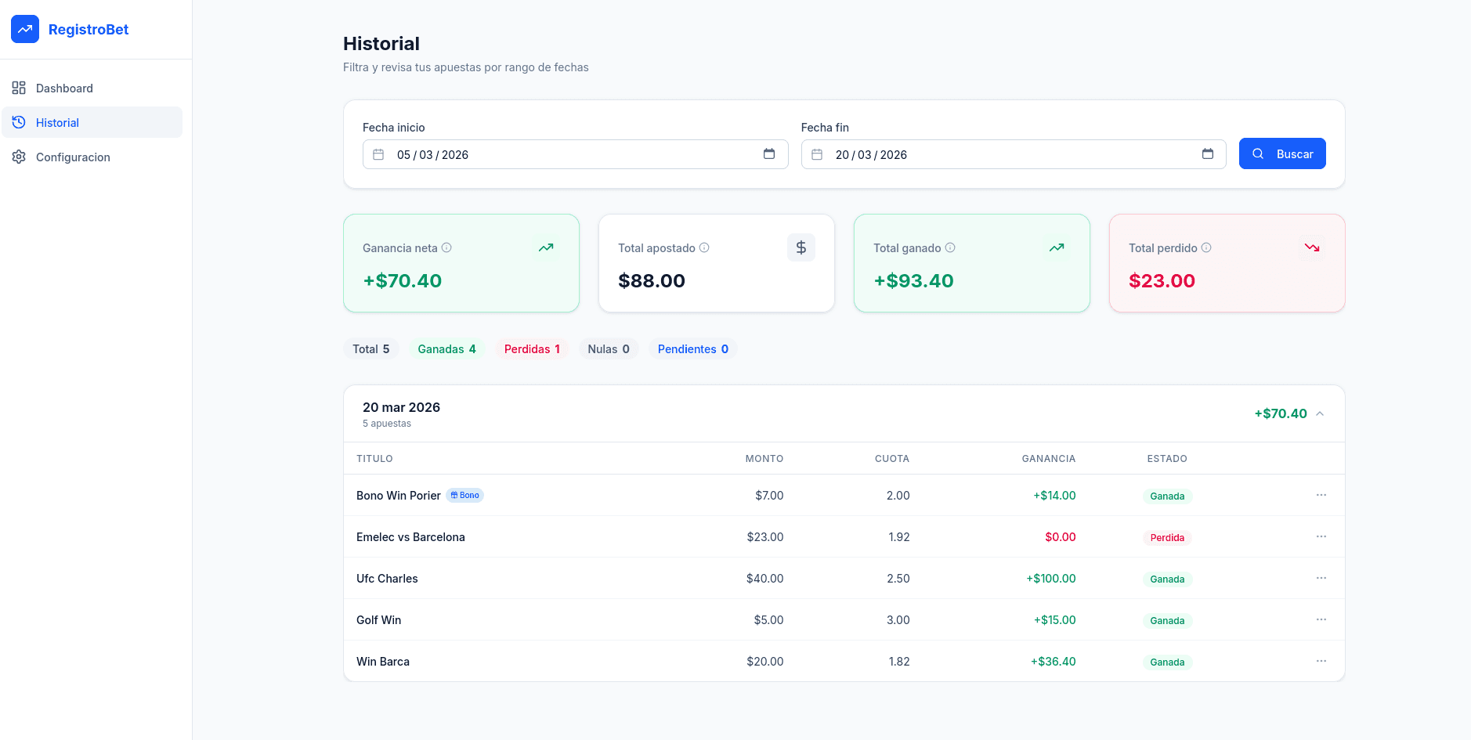
Task: Click the Fecha fin date field
Action: pos(1014,154)
